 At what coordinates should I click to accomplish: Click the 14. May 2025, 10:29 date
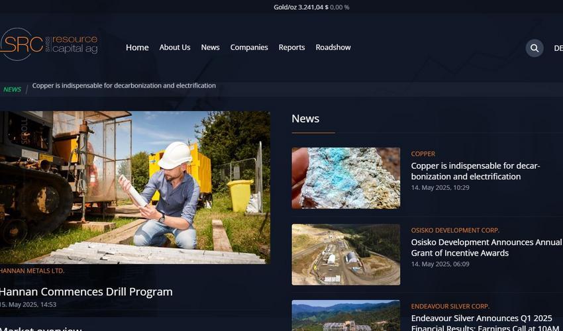click(x=440, y=187)
